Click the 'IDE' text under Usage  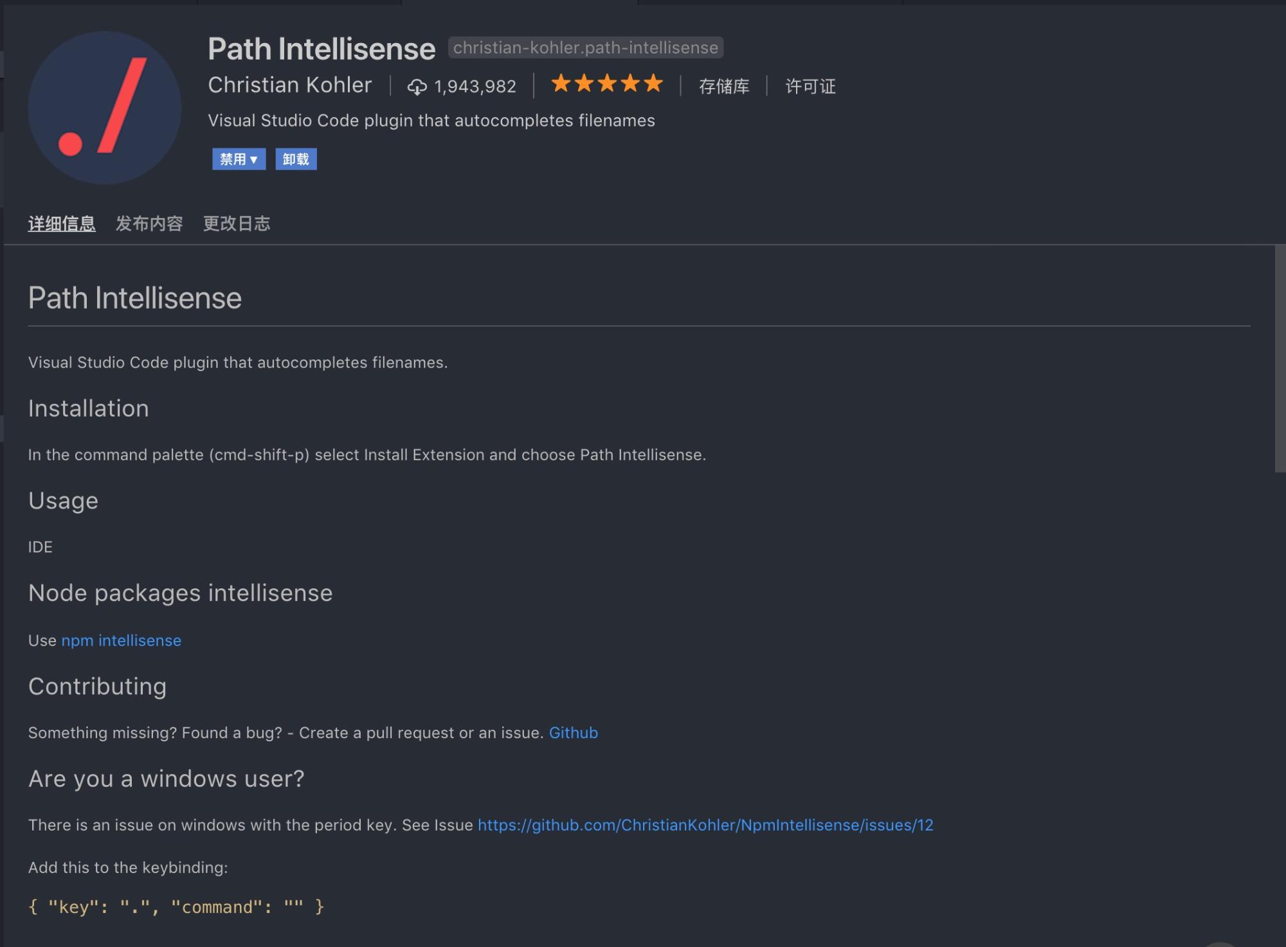(x=41, y=547)
